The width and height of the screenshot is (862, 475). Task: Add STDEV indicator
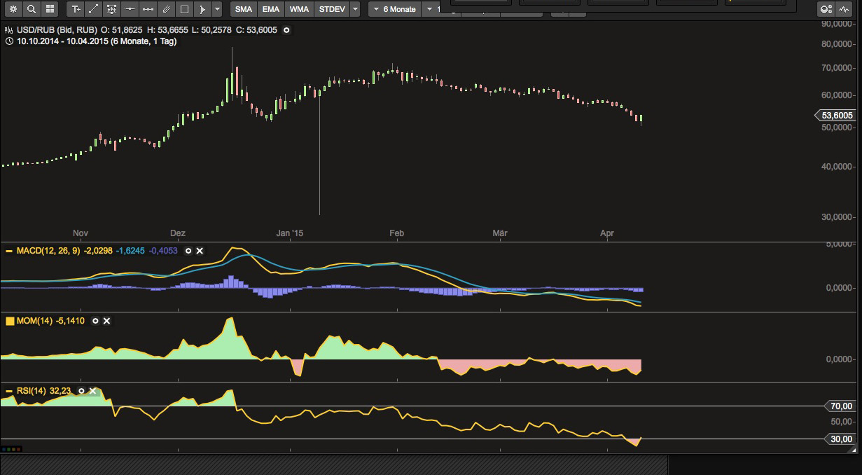point(331,9)
